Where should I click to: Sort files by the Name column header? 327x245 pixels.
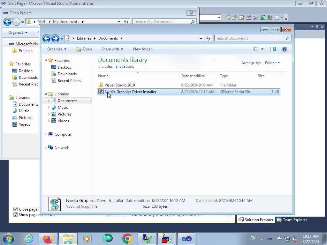[x=138, y=76]
